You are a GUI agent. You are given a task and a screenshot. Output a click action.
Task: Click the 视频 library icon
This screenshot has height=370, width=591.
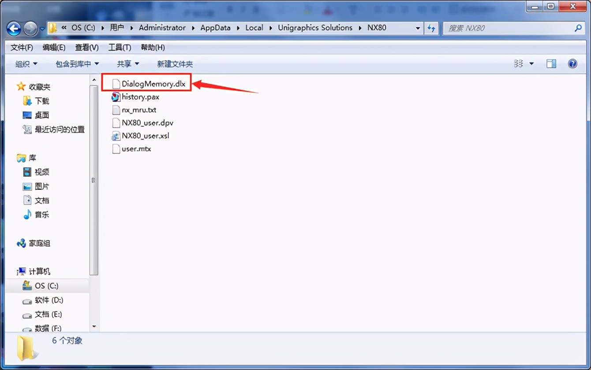27,172
